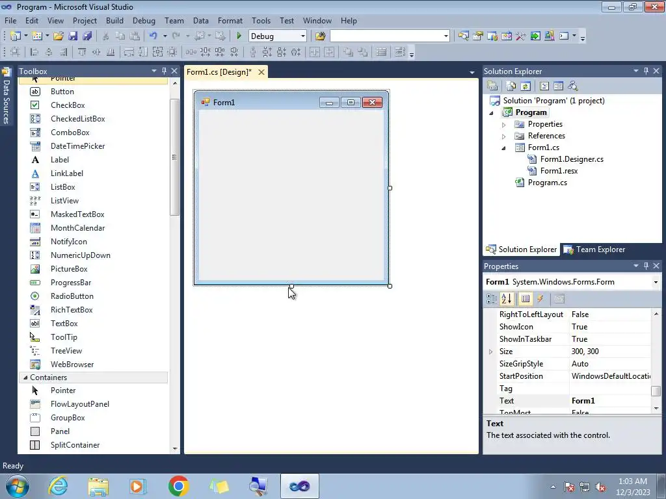This screenshot has height=499, width=666.
Task: Switch Properties grid to Categorized view
Action: pos(492,299)
